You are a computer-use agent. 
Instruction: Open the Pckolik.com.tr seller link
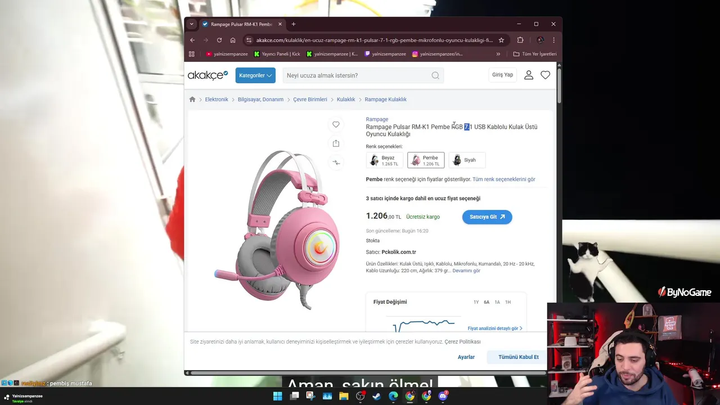click(399, 252)
